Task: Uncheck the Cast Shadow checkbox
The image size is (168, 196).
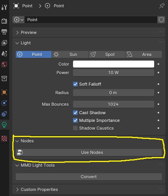Action: pyautogui.click(x=75, y=113)
